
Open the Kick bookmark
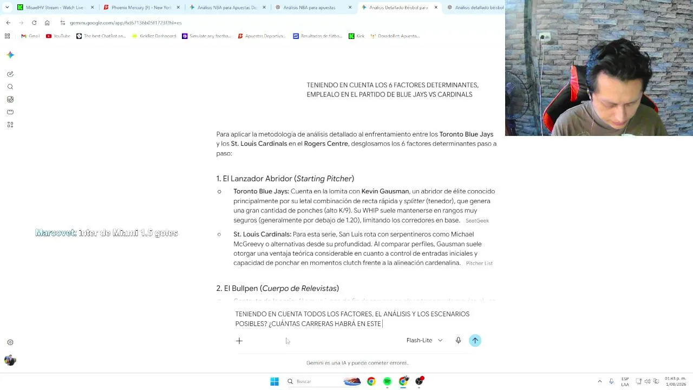click(x=356, y=36)
